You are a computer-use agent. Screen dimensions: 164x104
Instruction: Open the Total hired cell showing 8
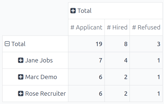tap(117, 44)
